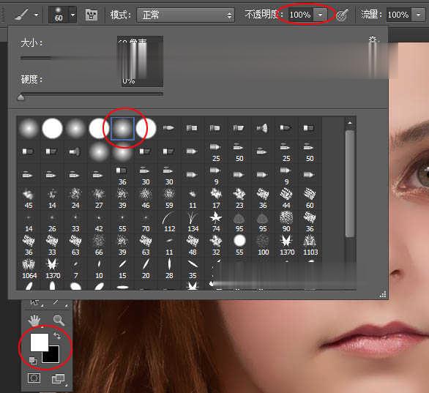This screenshot has height=393, width=429.
Task: Click the opacity 100% value field
Action: coord(300,15)
